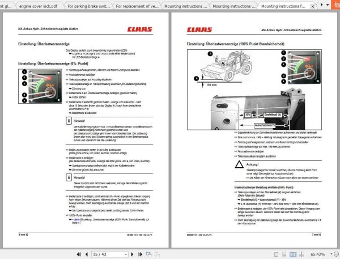Toggle facing two-page view
The image size is (340, 259).
[293, 254]
